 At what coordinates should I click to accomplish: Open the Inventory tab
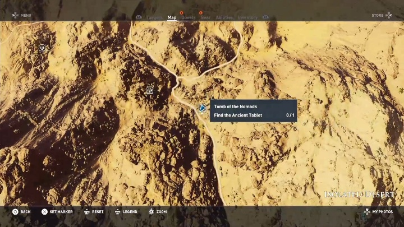247,17
